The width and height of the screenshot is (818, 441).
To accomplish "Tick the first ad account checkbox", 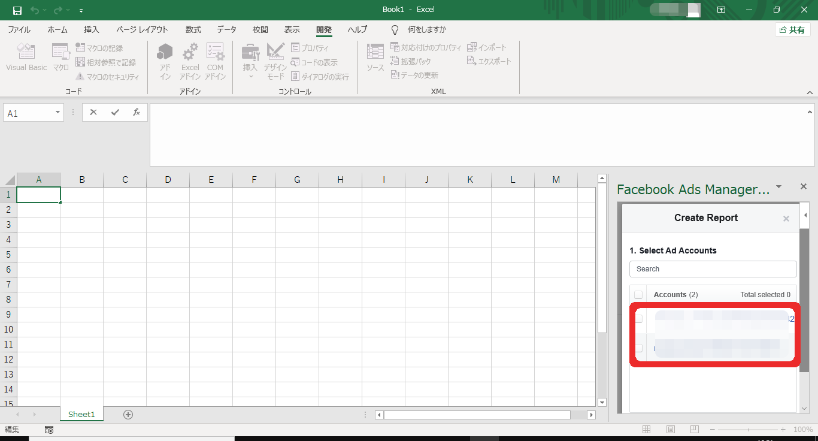I will pos(639,319).
